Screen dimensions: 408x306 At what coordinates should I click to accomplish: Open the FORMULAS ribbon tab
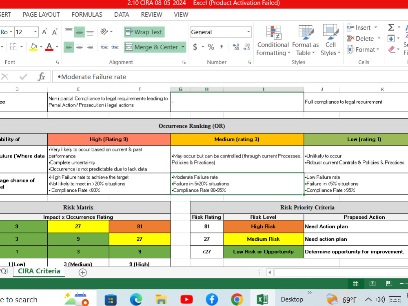[x=87, y=15]
